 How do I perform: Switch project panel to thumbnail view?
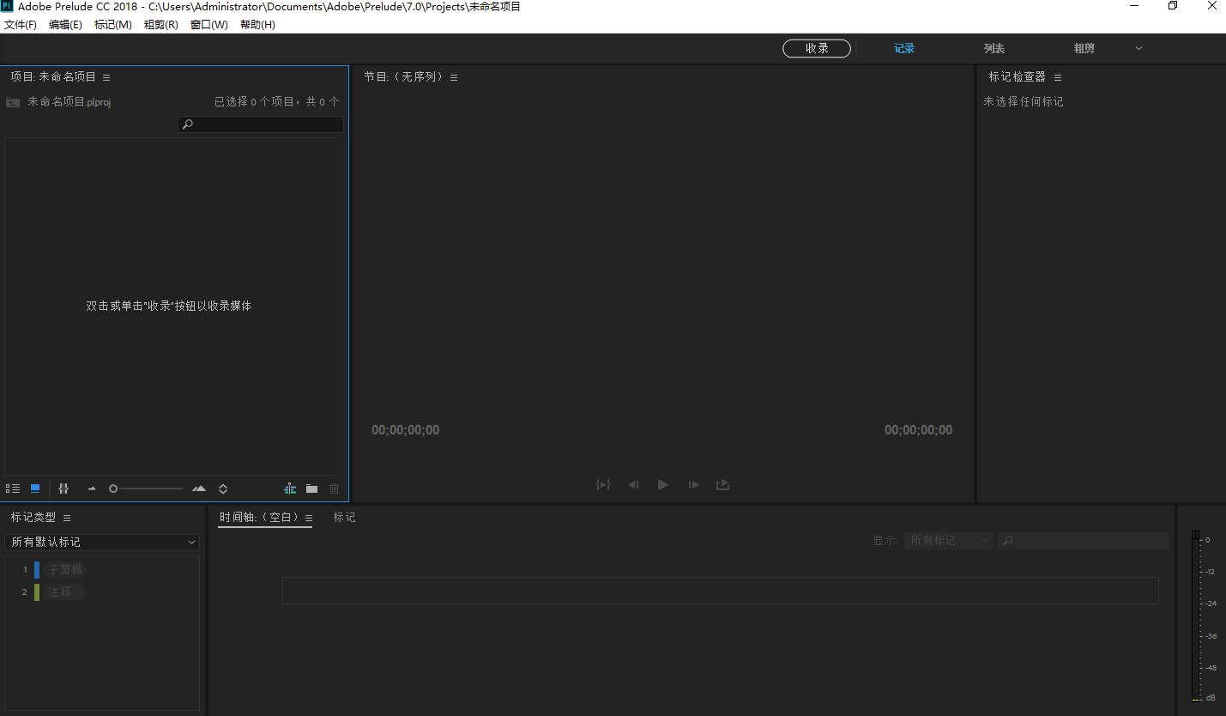pyautogui.click(x=34, y=488)
